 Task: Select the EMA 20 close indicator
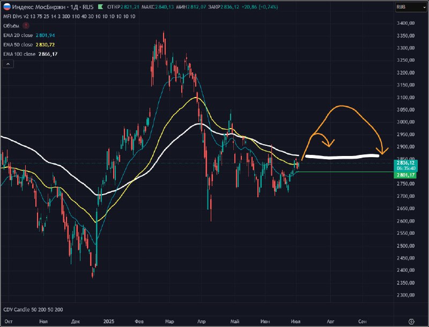18,35
